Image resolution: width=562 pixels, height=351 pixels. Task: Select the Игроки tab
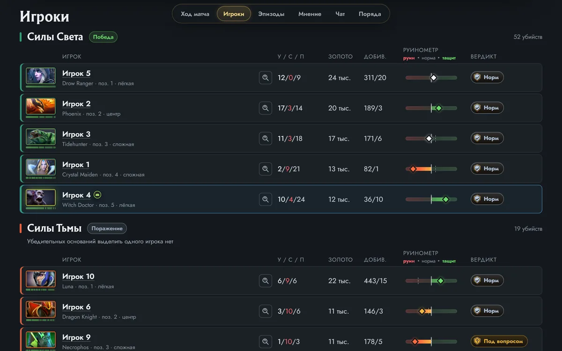tap(234, 14)
